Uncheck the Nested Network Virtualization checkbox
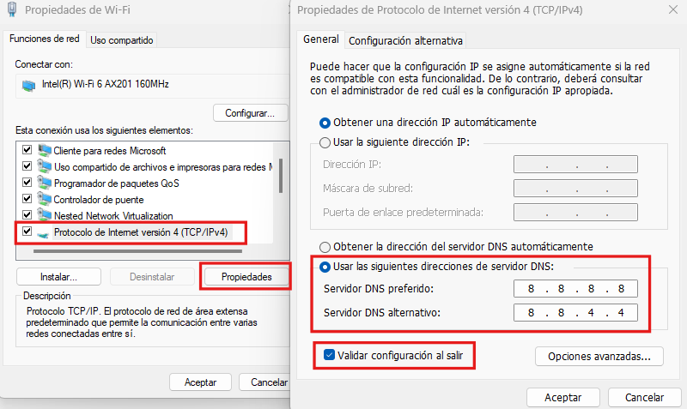The width and height of the screenshot is (687, 409). pos(27,216)
